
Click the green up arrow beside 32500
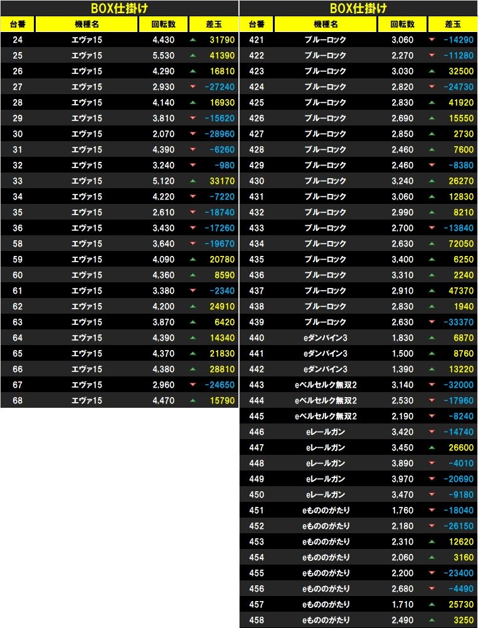click(432, 72)
